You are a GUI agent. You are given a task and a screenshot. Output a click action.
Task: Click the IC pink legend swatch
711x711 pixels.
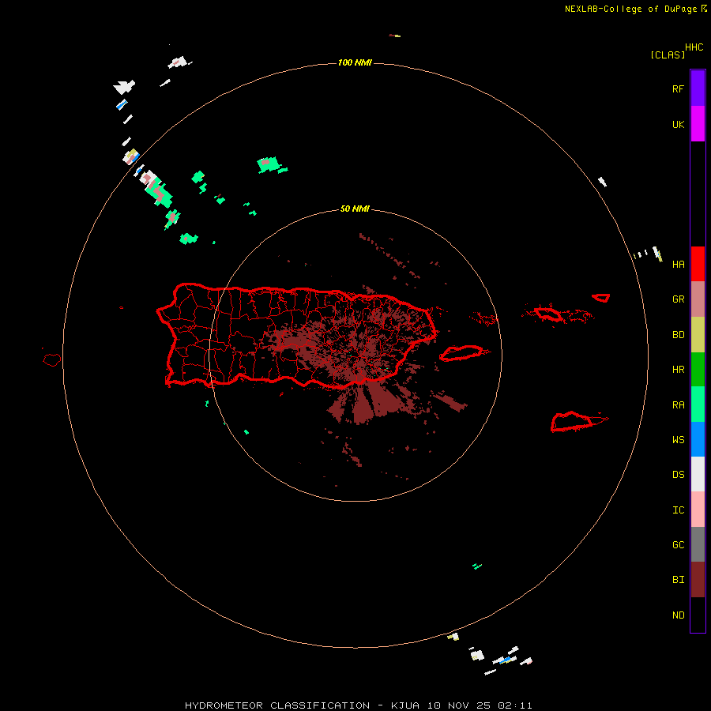click(x=698, y=510)
